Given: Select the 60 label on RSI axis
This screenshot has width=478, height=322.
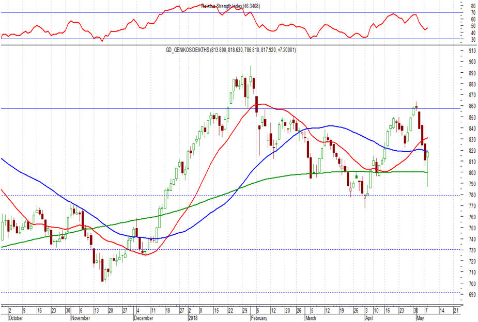Looking at the screenshot, I should (473, 19).
